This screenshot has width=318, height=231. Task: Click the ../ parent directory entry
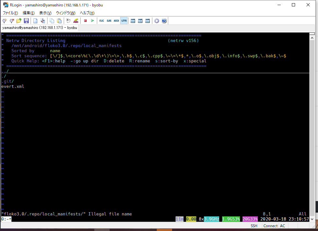[x=5, y=71]
